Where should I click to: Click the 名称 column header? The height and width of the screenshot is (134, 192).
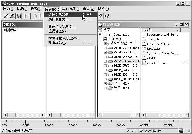[x=161, y=30]
